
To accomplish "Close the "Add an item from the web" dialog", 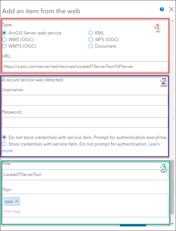I will click(171, 9).
